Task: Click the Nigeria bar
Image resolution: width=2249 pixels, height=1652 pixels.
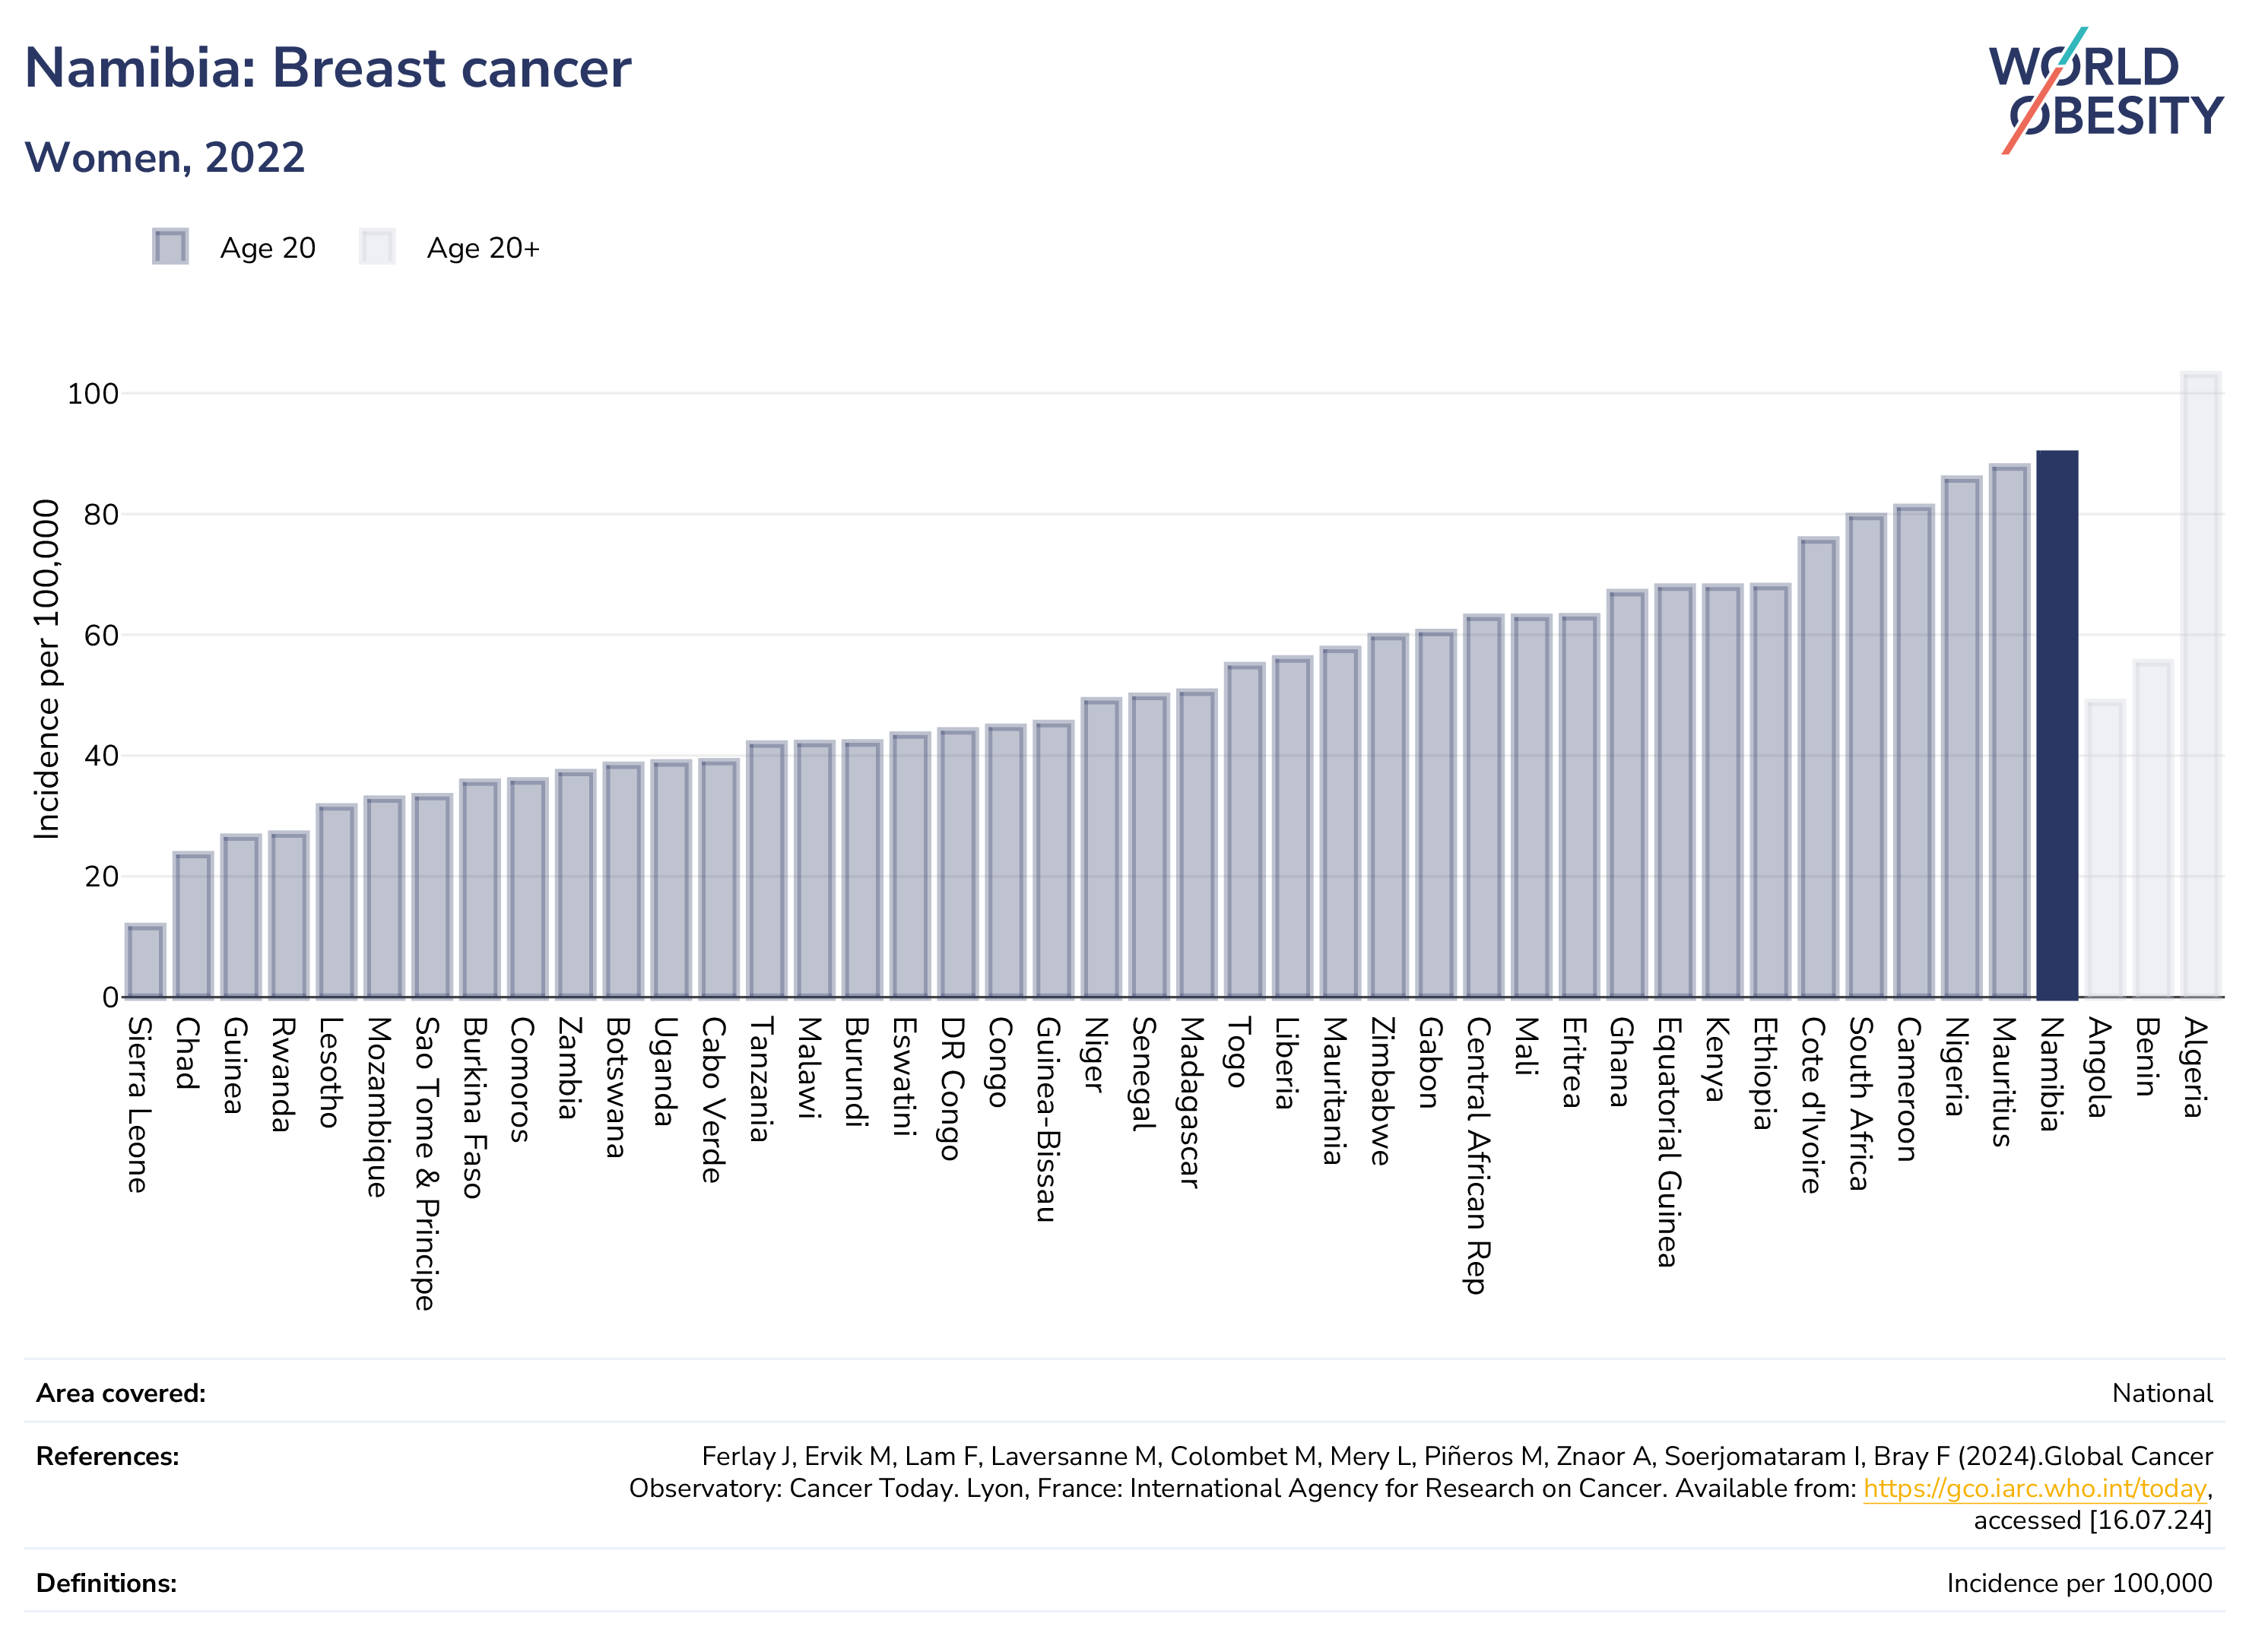Action: pyautogui.click(x=1961, y=737)
